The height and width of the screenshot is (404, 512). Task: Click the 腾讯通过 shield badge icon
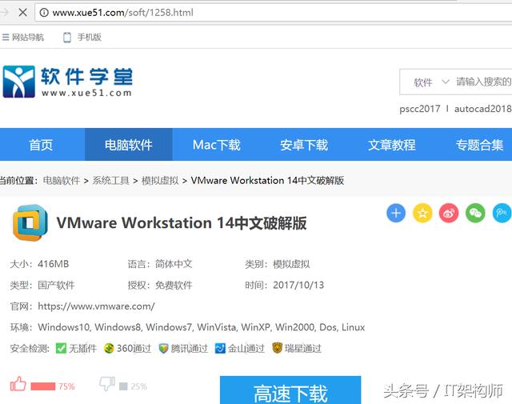(x=163, y=349)
